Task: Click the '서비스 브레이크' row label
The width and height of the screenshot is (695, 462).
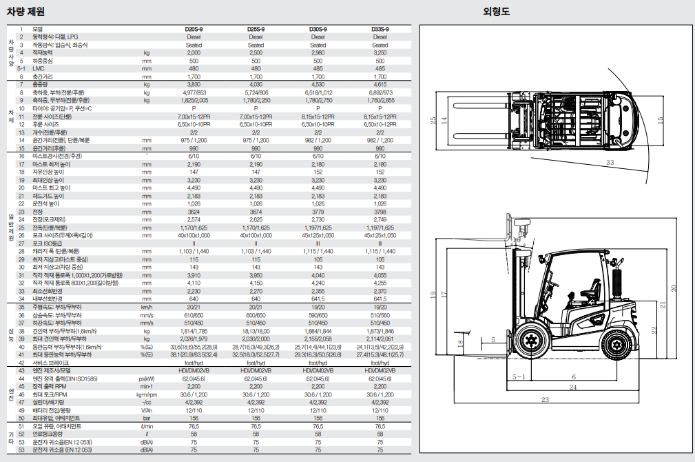Action: point(50,363)
